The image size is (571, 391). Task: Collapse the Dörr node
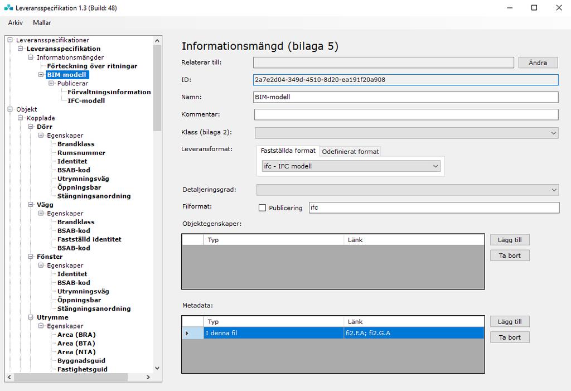pyautogui.click(x=31, y=127)
